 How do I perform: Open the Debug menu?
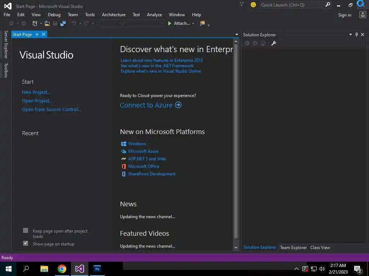pos(54,14)
